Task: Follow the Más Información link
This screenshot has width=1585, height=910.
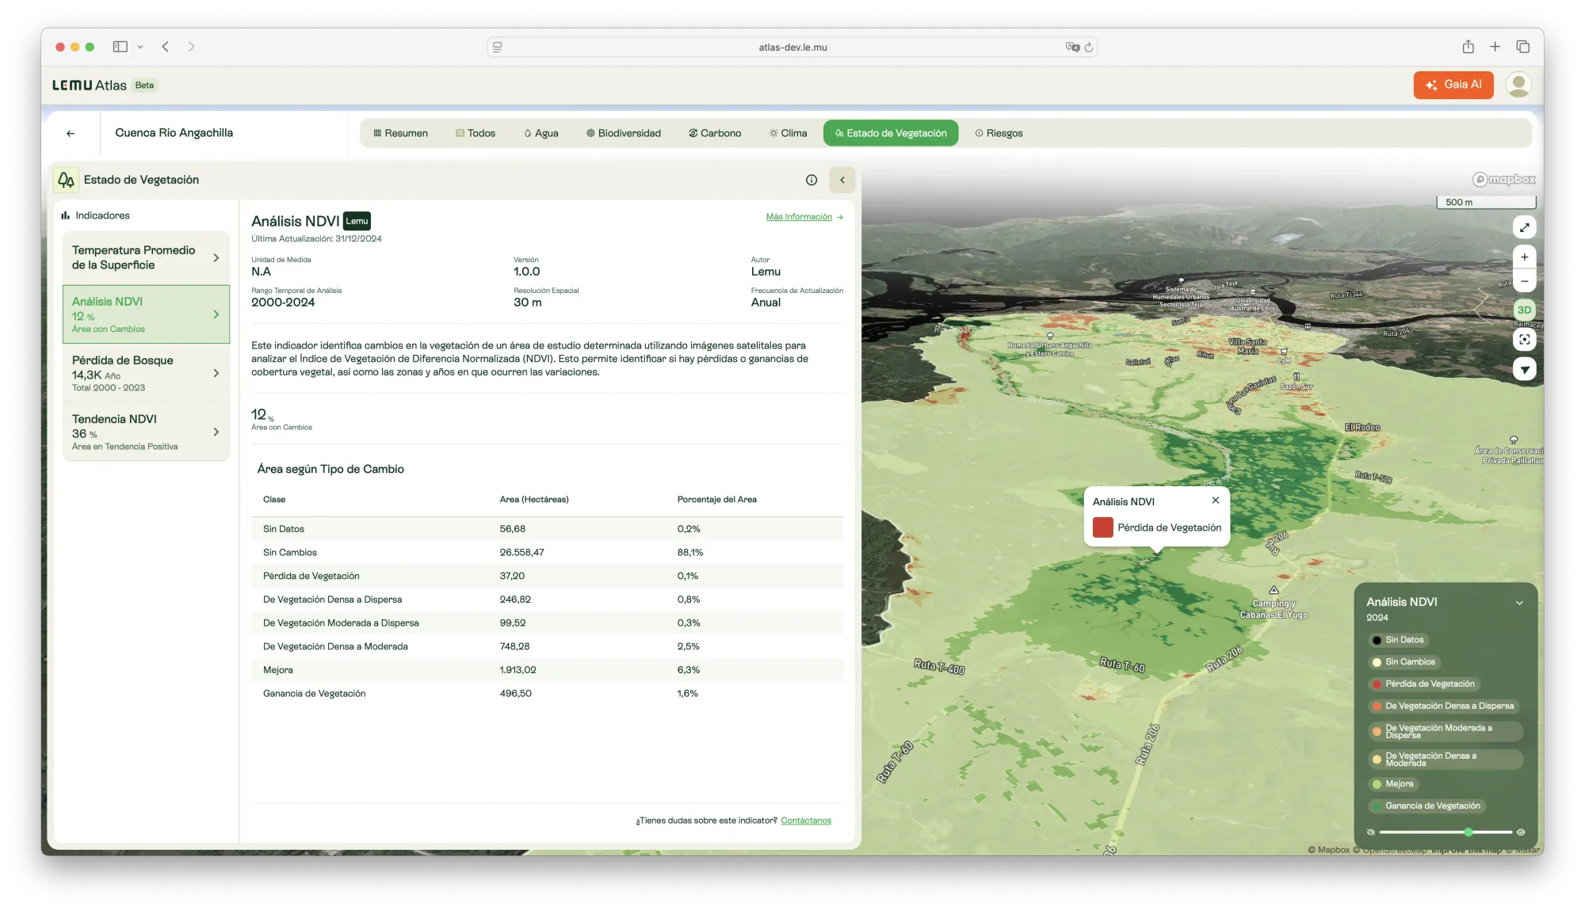Action: pyautogui.click(x=804, y=217)
